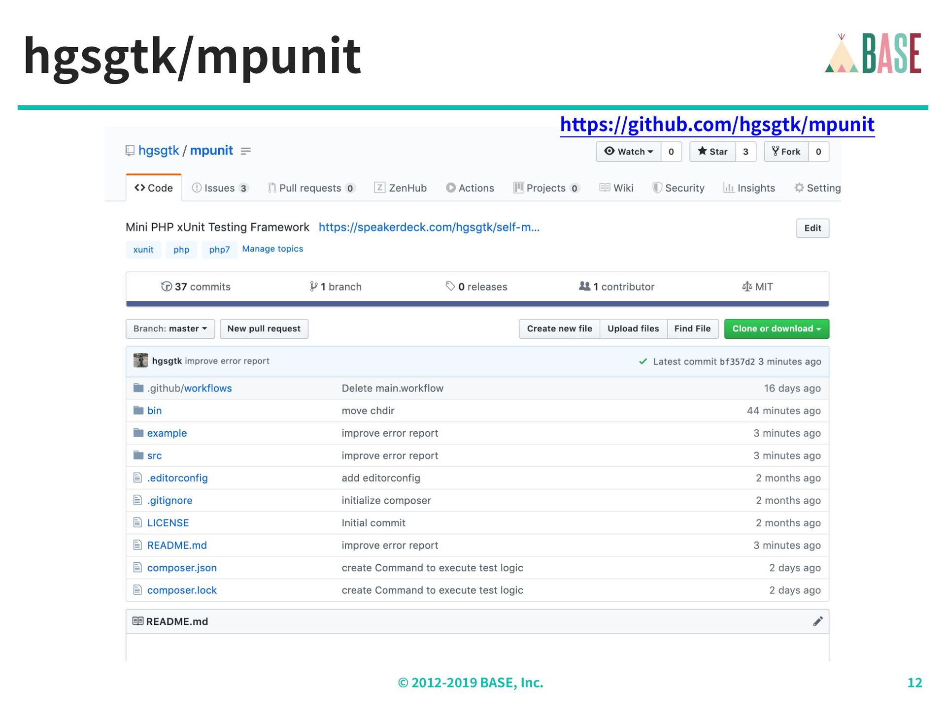Image resolution: width=946 pixels, height=709 pixels.
Task: Click New pull request button
Action: pos(264,329)
